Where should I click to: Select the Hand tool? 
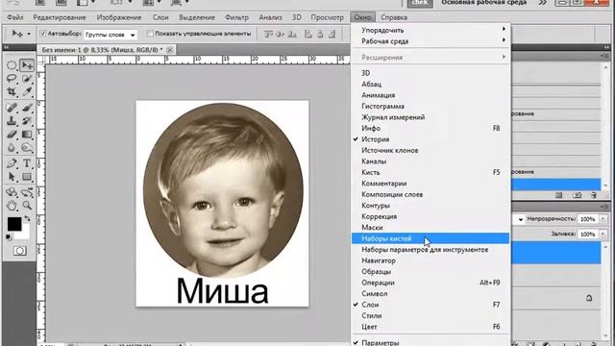pos(12,205)
